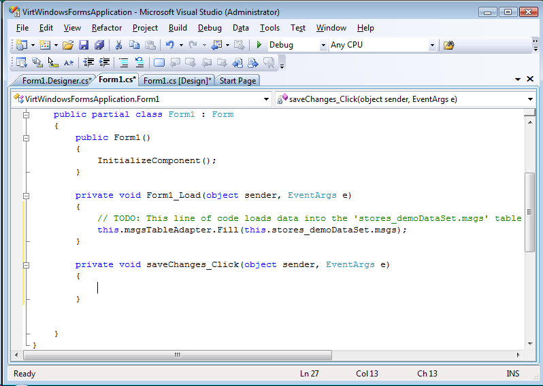Click the Save All icon
Image resolution: width=543 pixels, height=386 pixels.
coord(99,46)
